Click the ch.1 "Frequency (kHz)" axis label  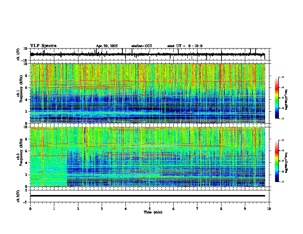(21, 89)
